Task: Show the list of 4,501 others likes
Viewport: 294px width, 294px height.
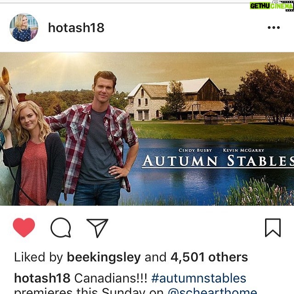Action: [x=209, y=257]
